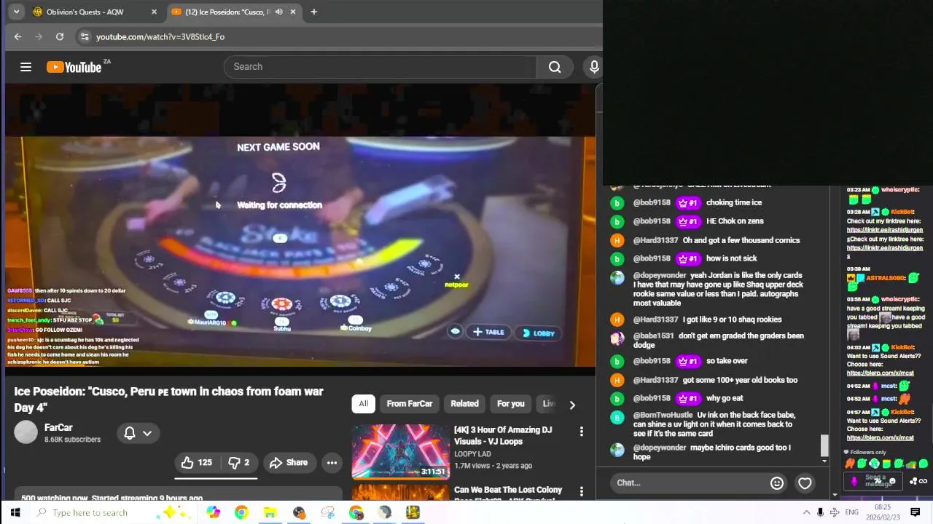
Task: Select the All filter chip
Action: (363, 404)
